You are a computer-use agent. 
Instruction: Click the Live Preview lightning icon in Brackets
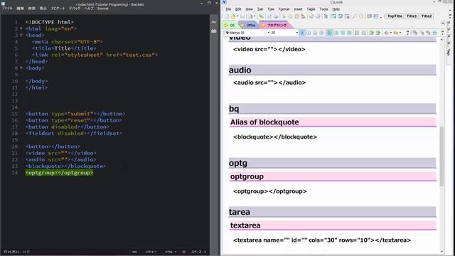214,22
